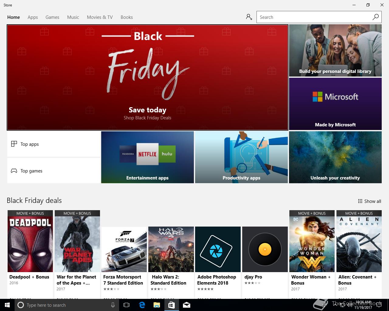The width and height of the screenshot is (389, 311).
Task: Click the Top apps button
Action: [x=54, y=144]
